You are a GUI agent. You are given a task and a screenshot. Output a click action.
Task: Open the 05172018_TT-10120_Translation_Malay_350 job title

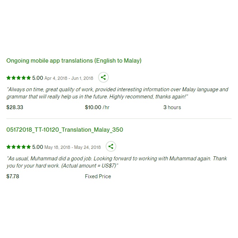pyautogui.click(x=64, y=130)
